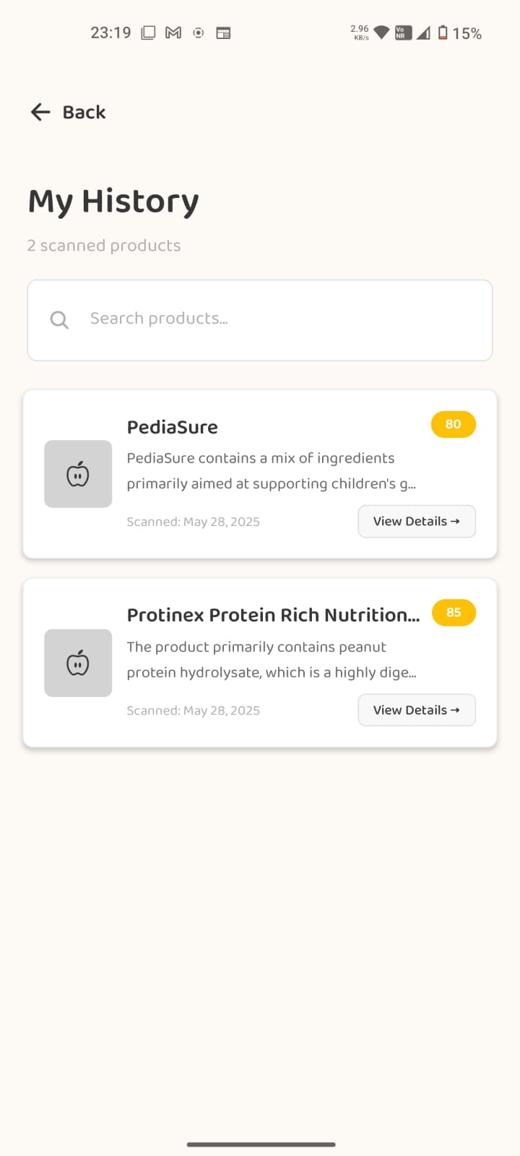Tap the calendar icon in status bar
This screenshot has width=520, height=1156.
coord(223,33)
